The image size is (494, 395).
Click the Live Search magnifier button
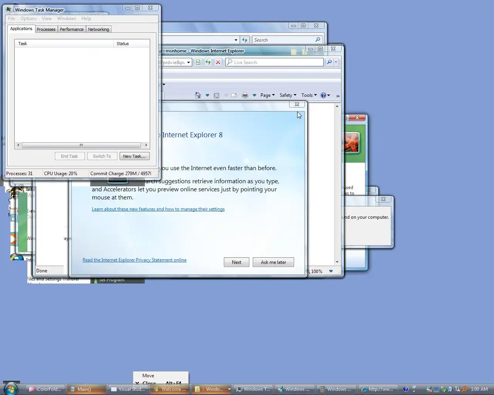click(x=329, y=62)
